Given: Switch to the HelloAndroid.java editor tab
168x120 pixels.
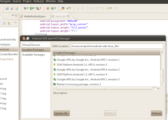Looking at the screenshot, I should pyautogui.click(x=34, y=16).
